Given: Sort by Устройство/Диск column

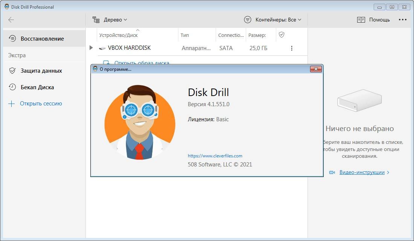Looking at the screenshot, I should pos(118,35).
